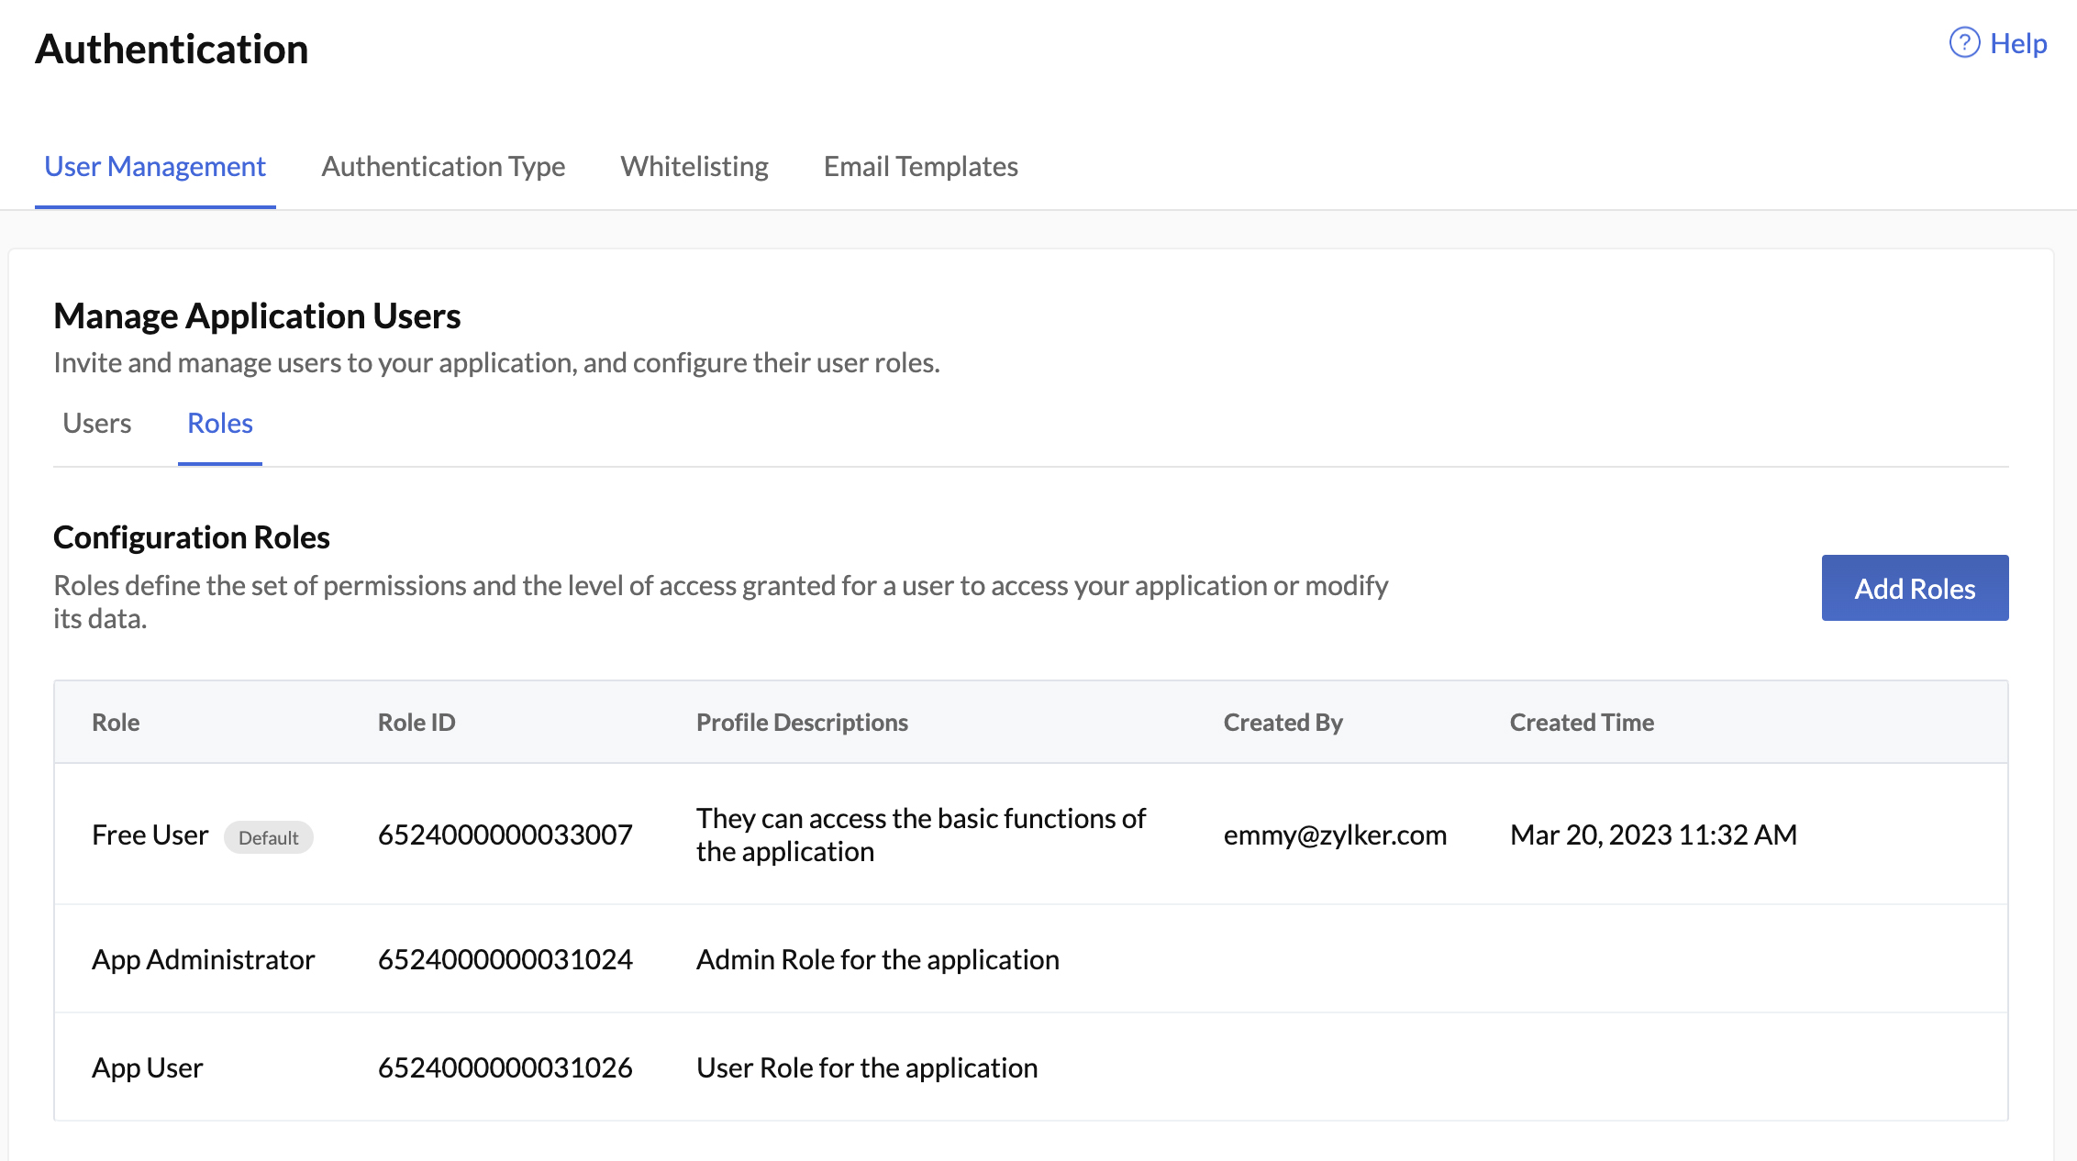Select the Free User role row

point(150,835)
